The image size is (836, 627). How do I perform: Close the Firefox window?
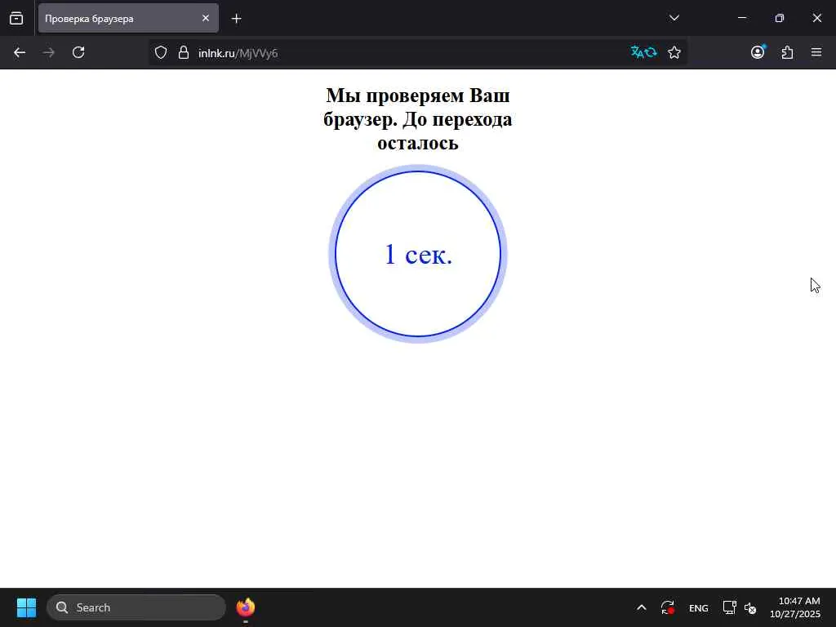click(x=816, y=18)
